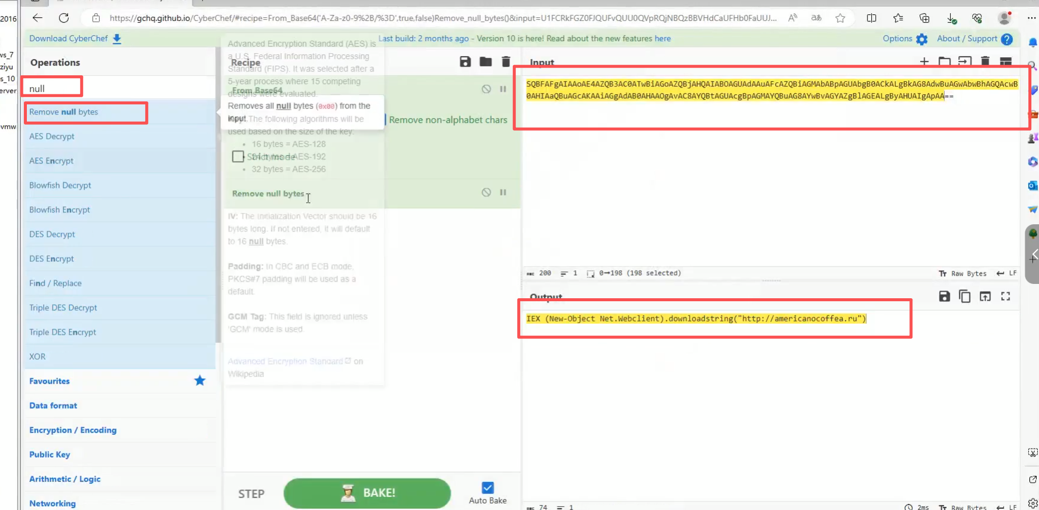Open input end-of-line LF selector
The image size is (1039, 510).
pos(1006,273)
